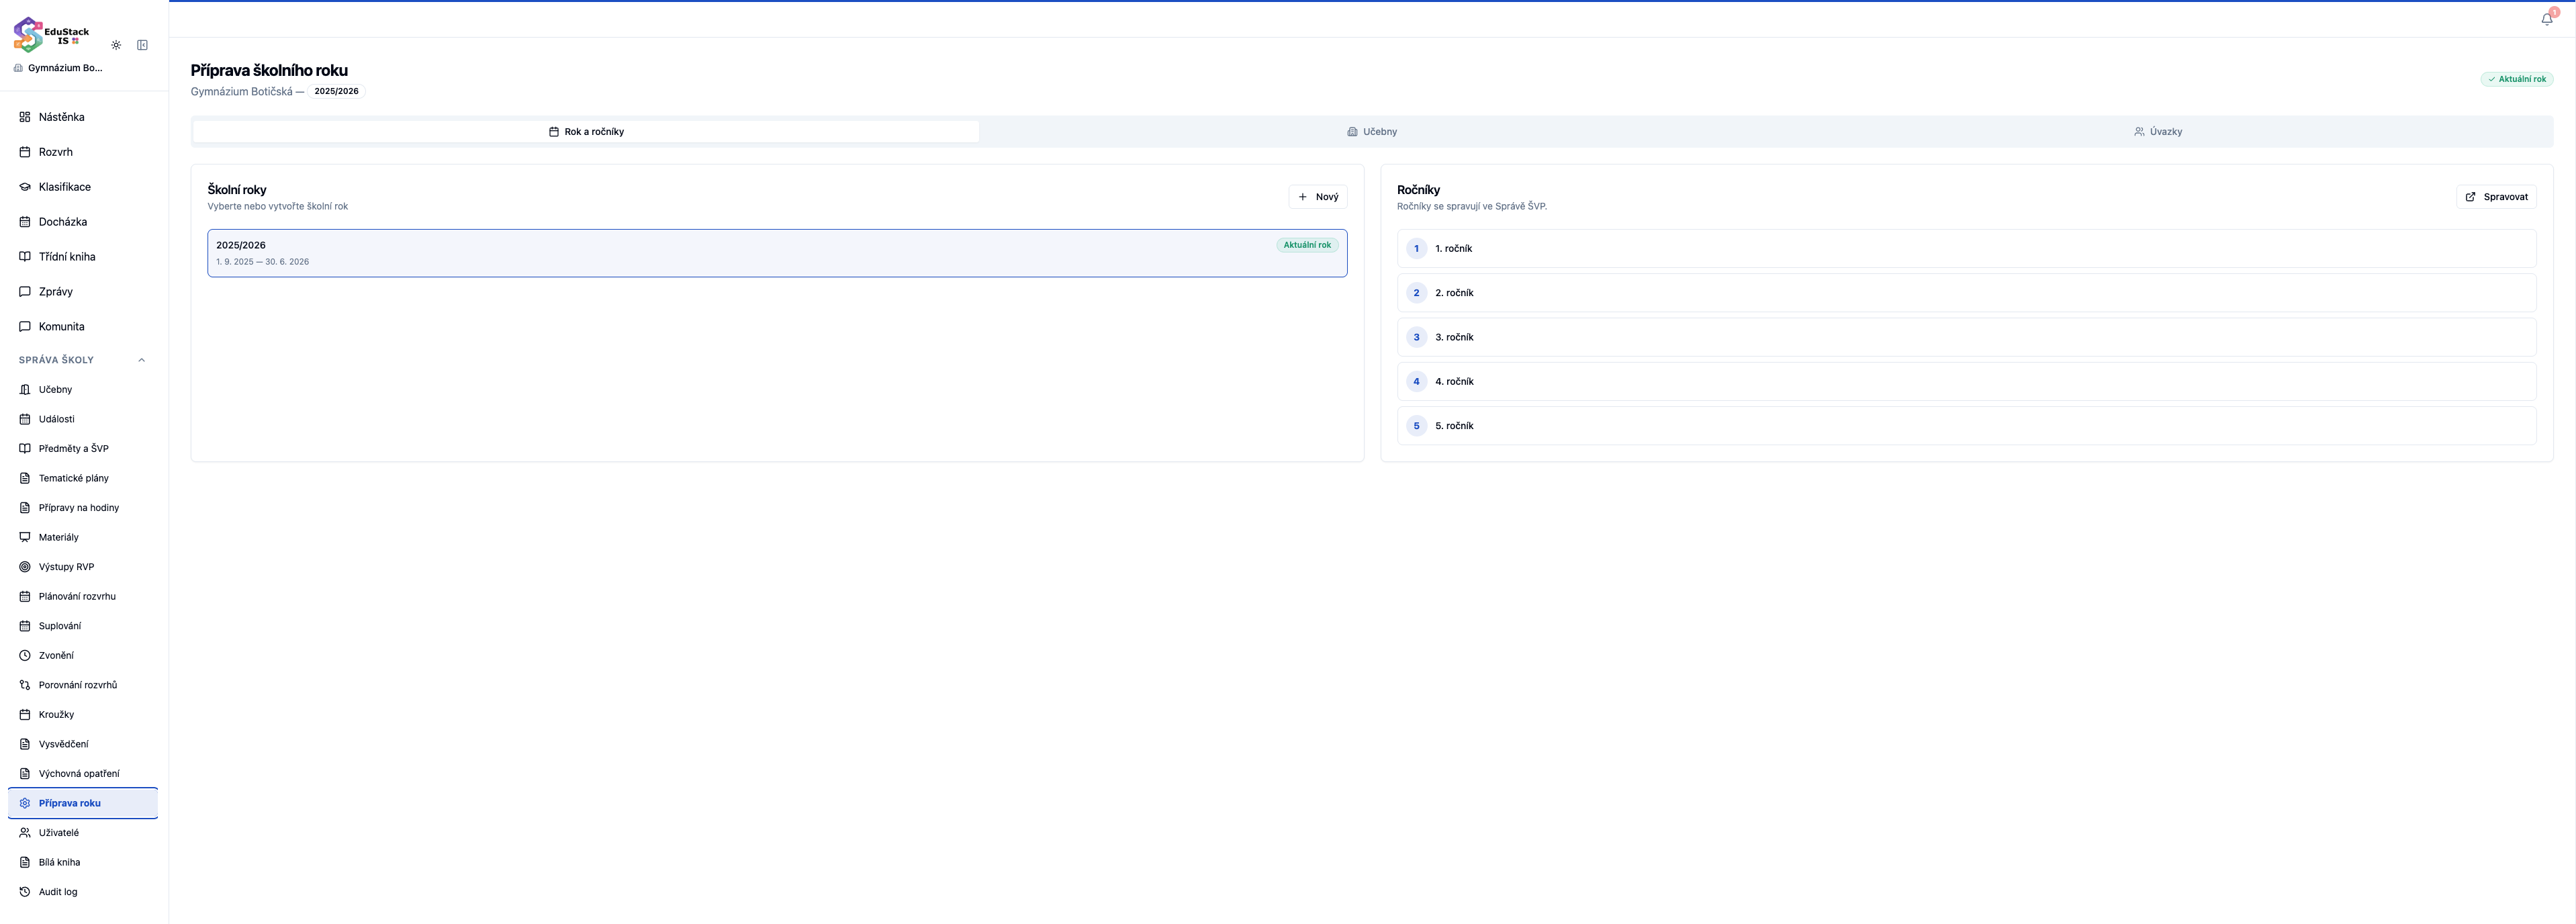Image resolution: width=2576 pixels, height=924 pixels.
Task: Open Vysvědčení section
Action: tap(83, 744)
